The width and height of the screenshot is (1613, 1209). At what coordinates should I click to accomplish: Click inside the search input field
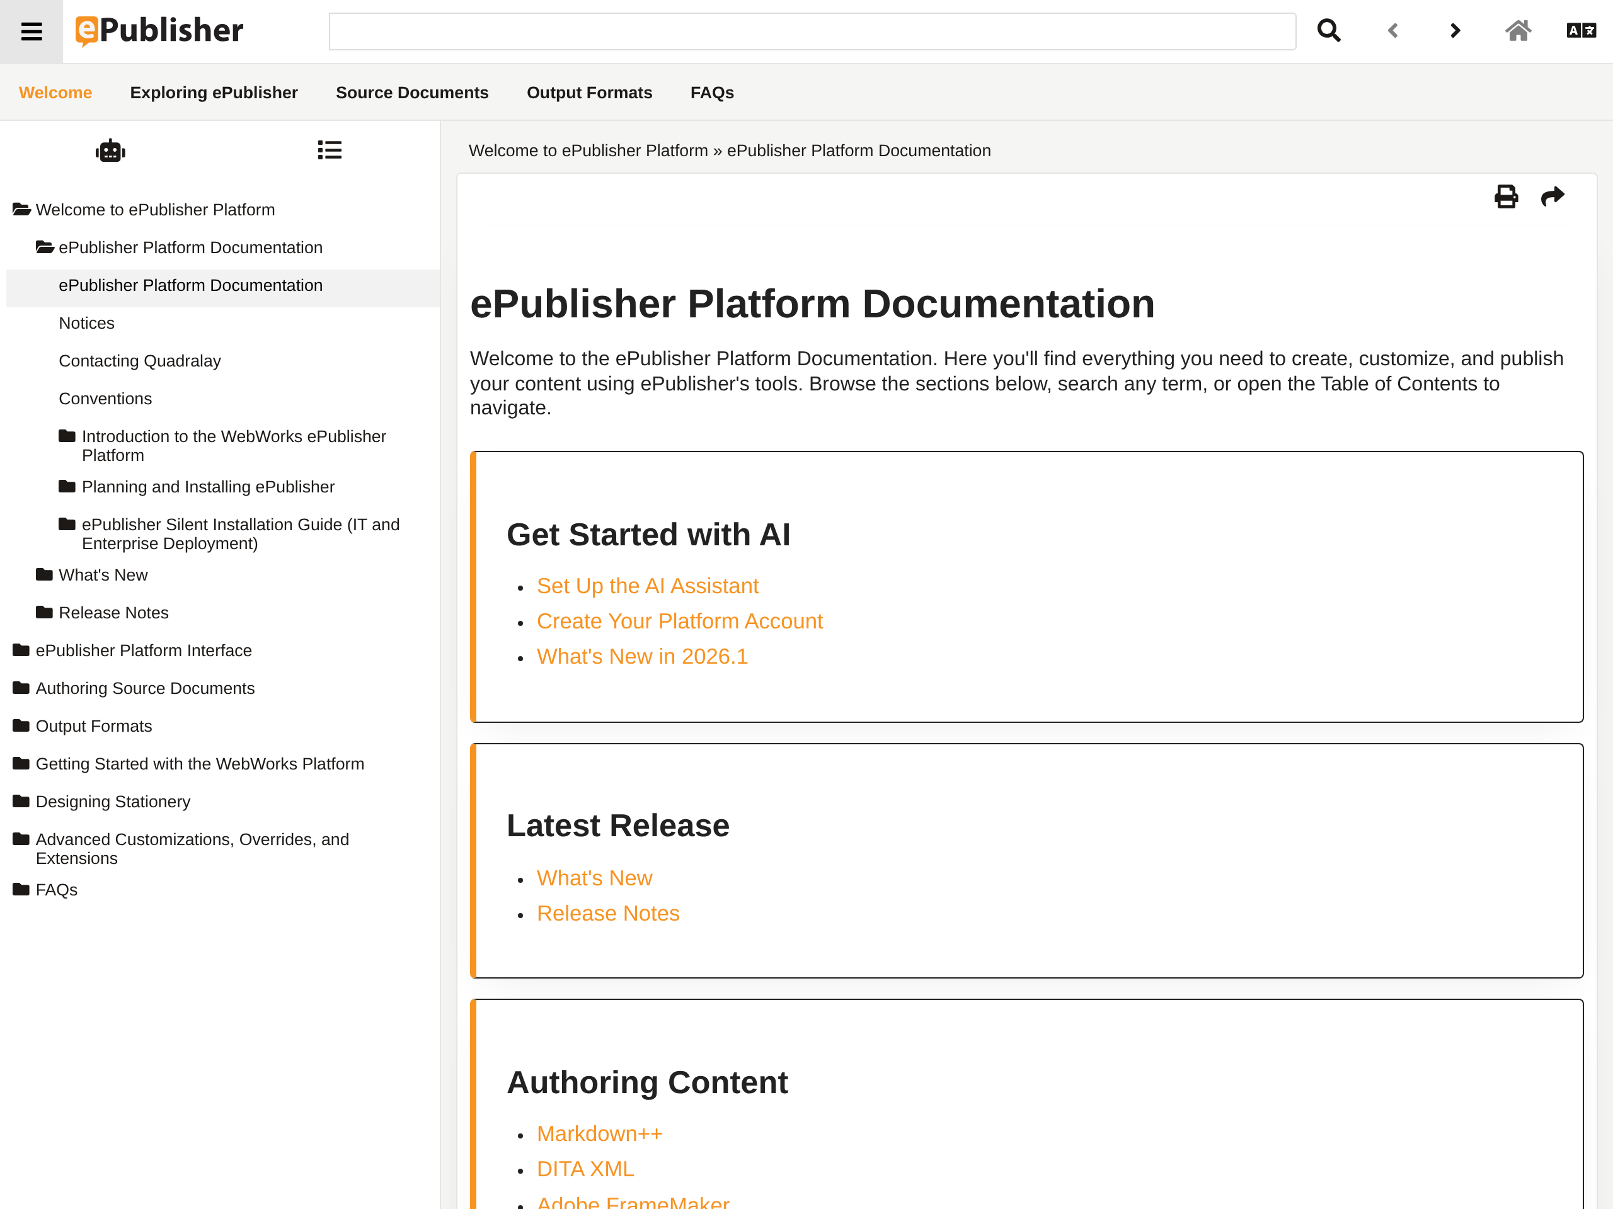(812, 31)
